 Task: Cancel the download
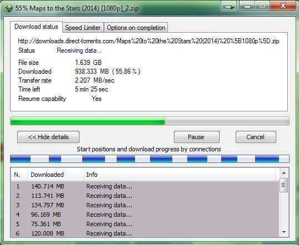click(256, 137)
